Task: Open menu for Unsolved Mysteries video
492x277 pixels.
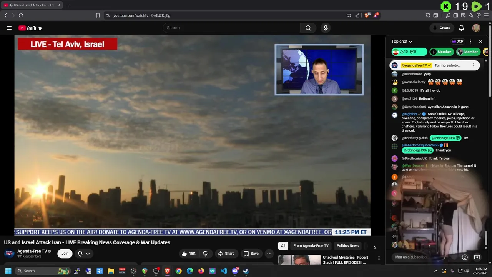Action: click(x=379, y=258)
